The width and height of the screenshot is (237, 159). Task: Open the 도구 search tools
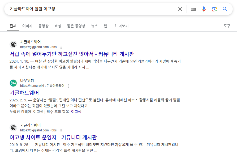227,26
